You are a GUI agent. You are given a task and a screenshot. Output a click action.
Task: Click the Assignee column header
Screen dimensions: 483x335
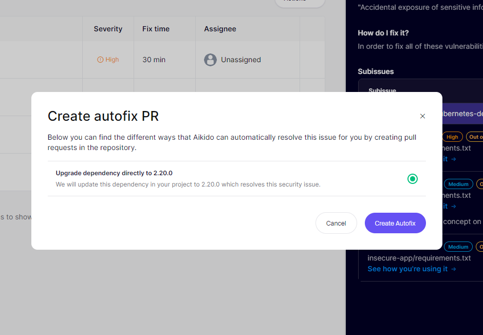tap(220, 29)
